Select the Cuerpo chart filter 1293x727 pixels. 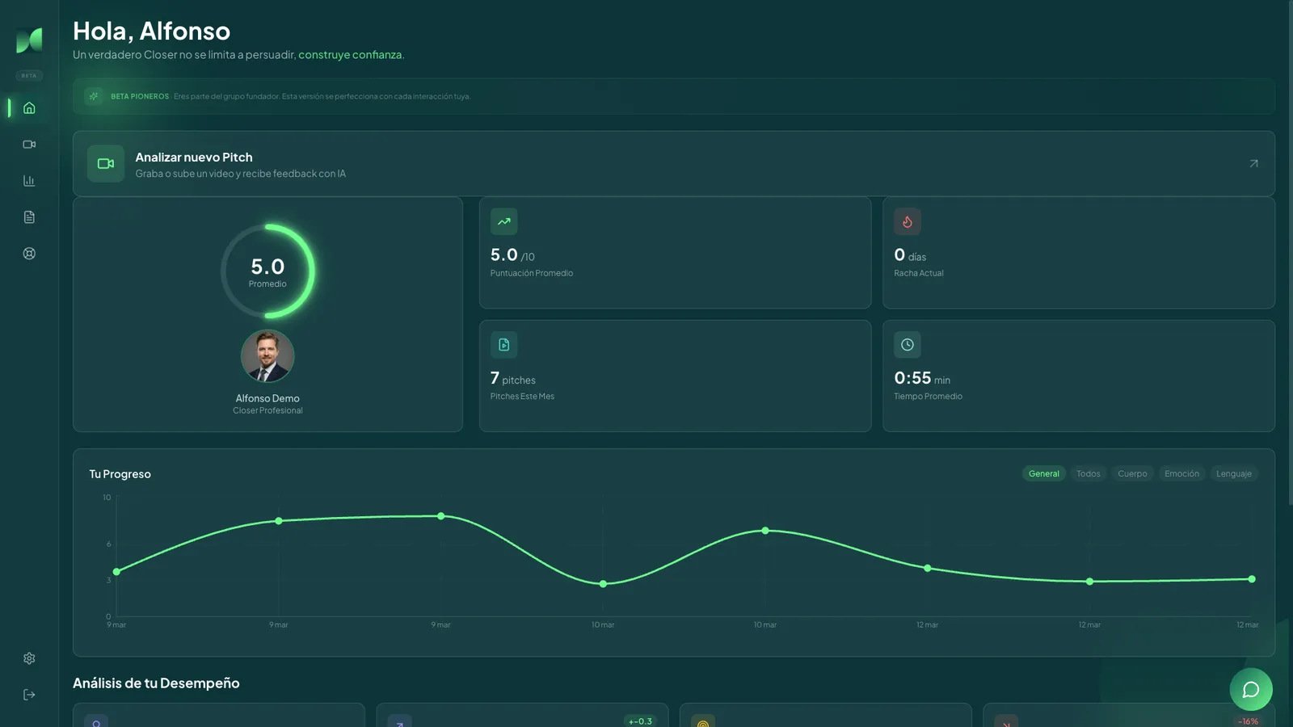[x=1132, y=474]
